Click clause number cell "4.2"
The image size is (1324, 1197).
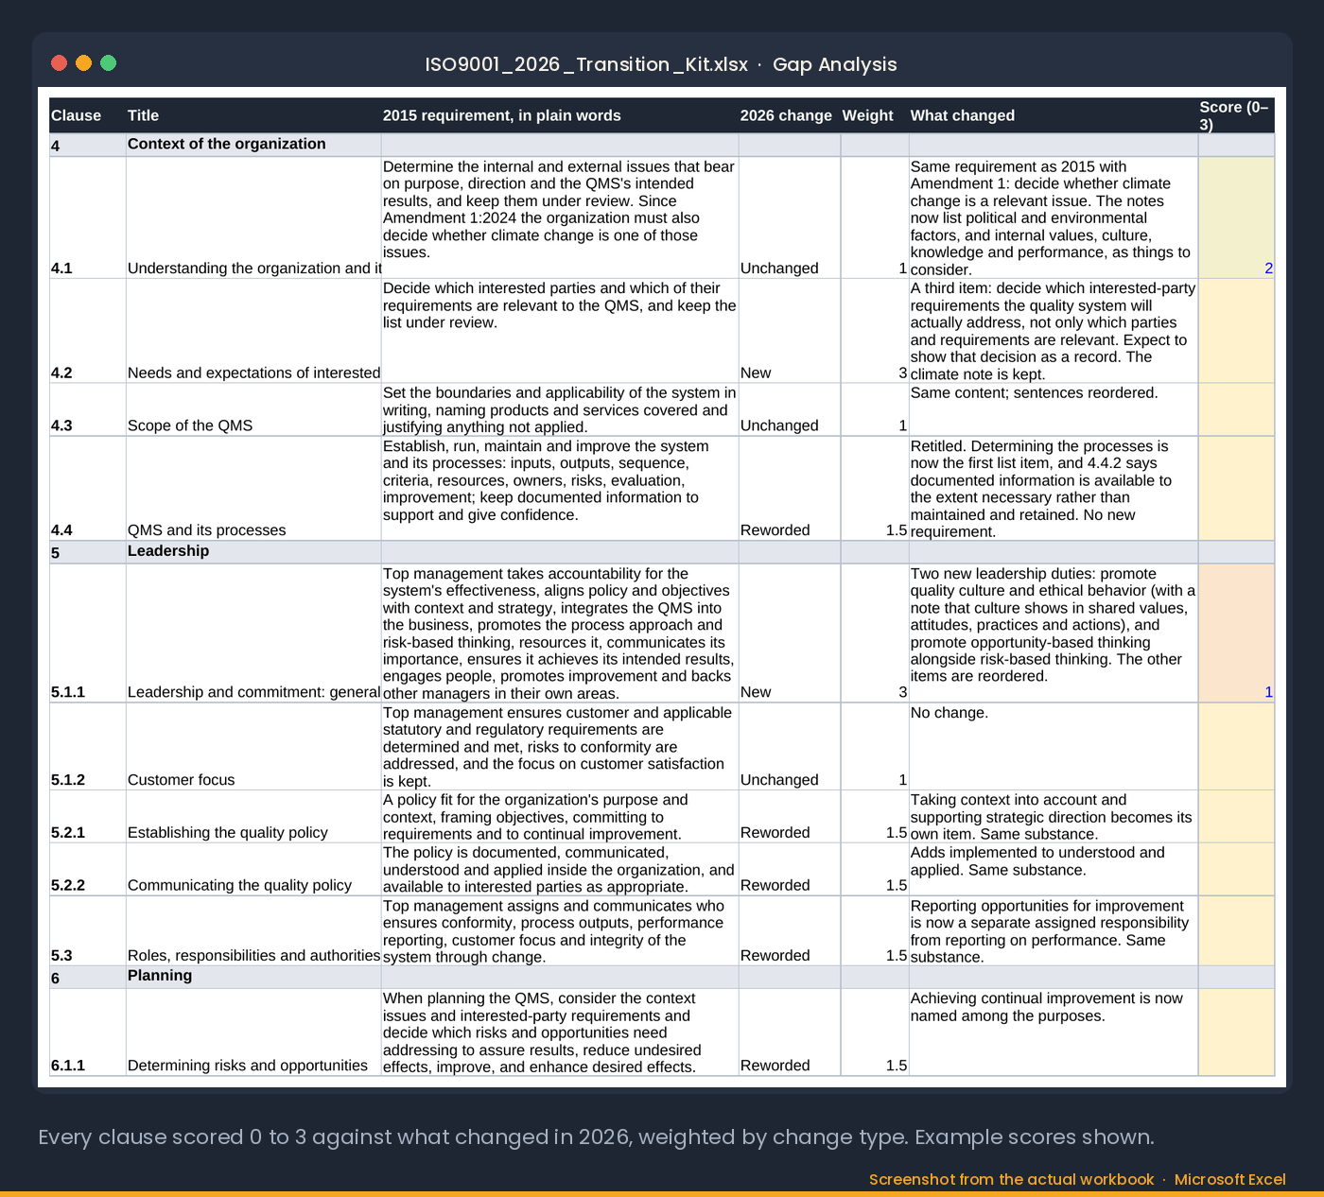click(x=87, y=331)
